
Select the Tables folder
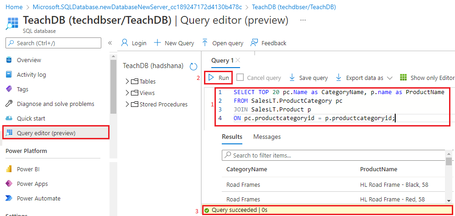[143, 81]
